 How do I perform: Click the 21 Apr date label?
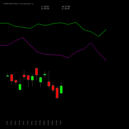click(x=7, y=123)
